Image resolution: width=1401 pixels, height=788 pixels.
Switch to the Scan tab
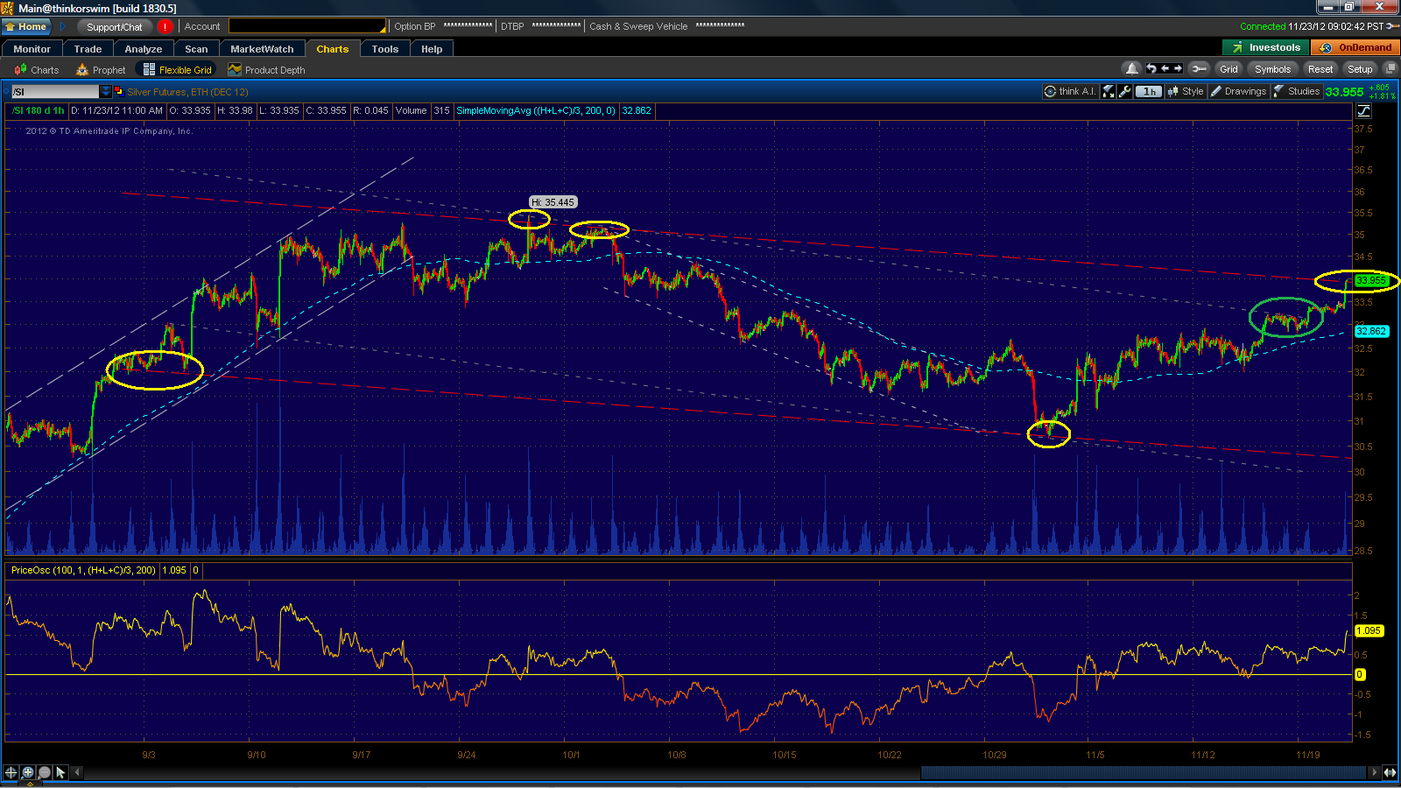pyautogui.click(x=196, y=49)
